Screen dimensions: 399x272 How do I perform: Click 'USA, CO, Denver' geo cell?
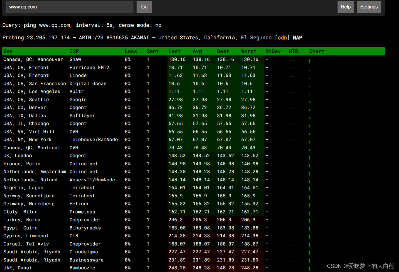tap(25, 108)
